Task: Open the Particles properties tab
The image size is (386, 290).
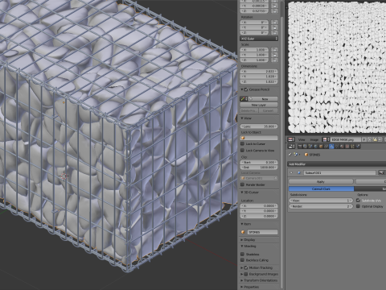Action: (x=352, y=146)
